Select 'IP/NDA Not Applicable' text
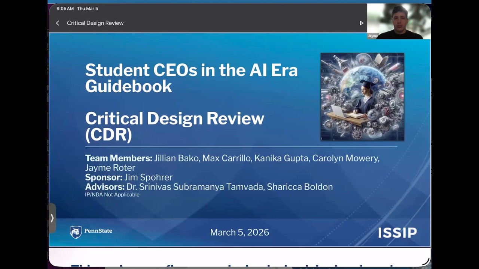 pyautogui.click(x=112, y=195)
